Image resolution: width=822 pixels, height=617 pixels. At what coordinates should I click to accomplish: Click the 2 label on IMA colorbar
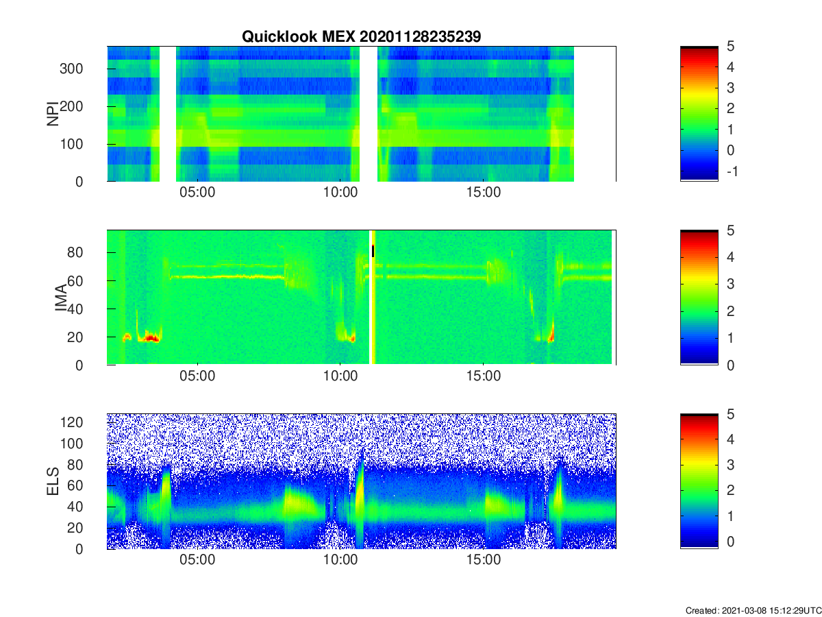tap(730, 311)
